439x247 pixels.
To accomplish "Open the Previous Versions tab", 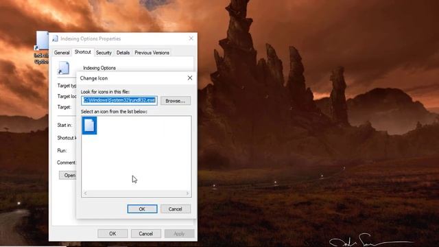I will pos(152,53).
